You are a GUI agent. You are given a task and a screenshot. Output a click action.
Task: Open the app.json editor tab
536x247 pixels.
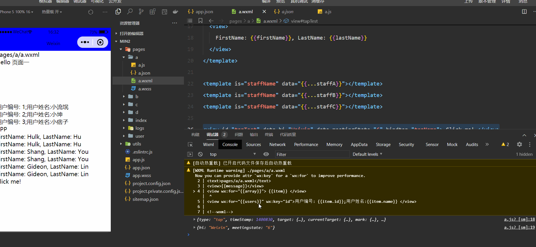point(204,12)
